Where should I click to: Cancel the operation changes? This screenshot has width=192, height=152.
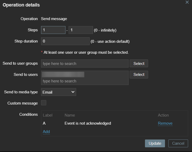click(x=178, y=143)
